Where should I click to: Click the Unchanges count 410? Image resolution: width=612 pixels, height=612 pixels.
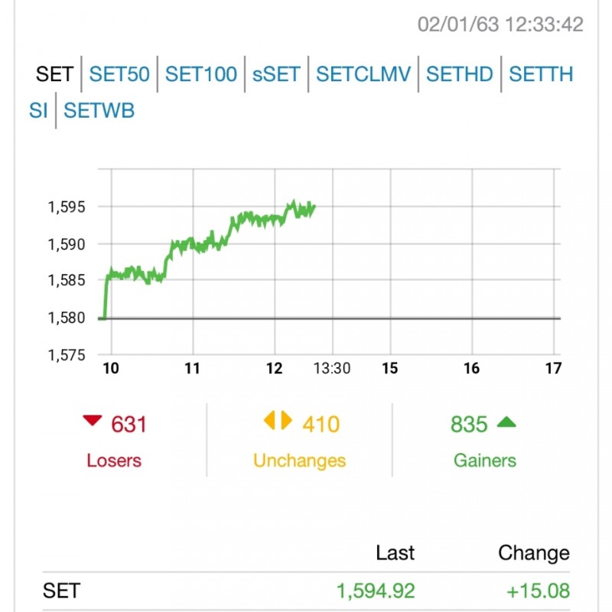[x=321, y=425]
